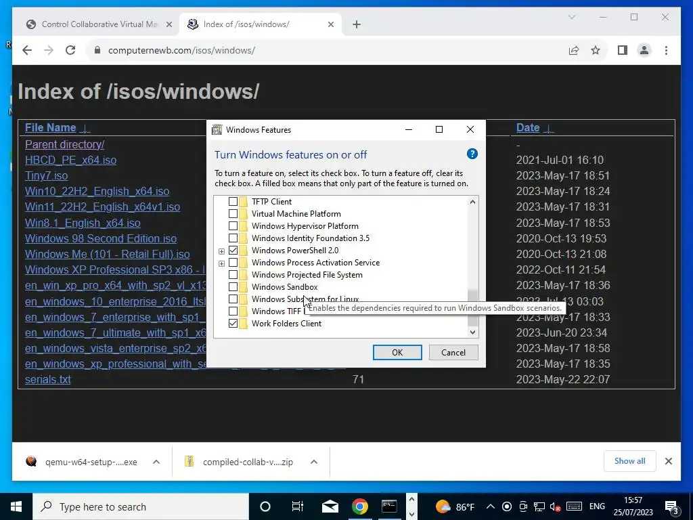Image resolution: width=693 pixels, height=520 pixels.
Task: Click Win11_22H2_English_x64v1.iso link
Action: tap(103, 207)
